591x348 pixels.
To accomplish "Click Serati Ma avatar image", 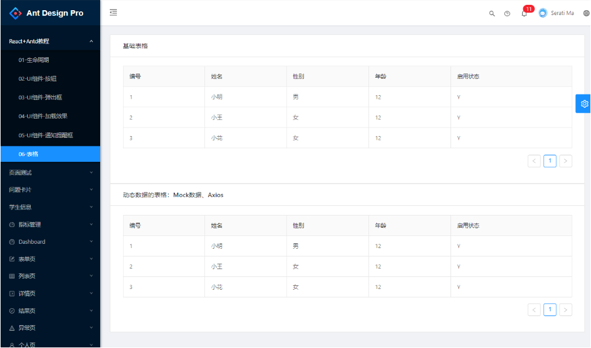I will (x=542, y=13).
